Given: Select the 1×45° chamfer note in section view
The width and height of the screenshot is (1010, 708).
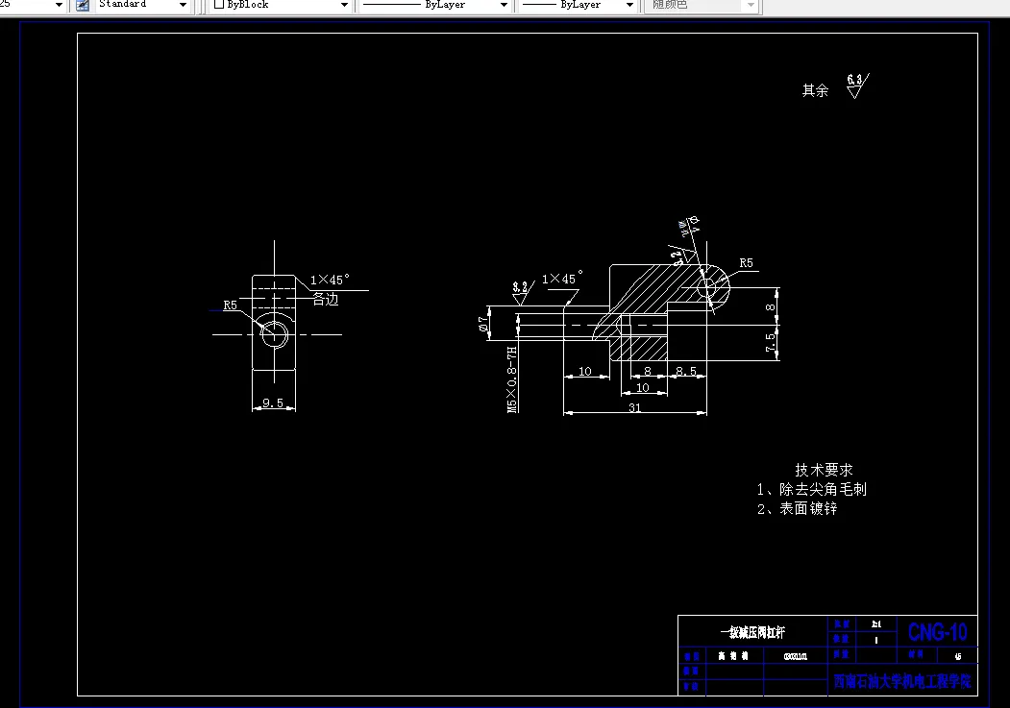Looking at the screenshot, I should (561, 279).
